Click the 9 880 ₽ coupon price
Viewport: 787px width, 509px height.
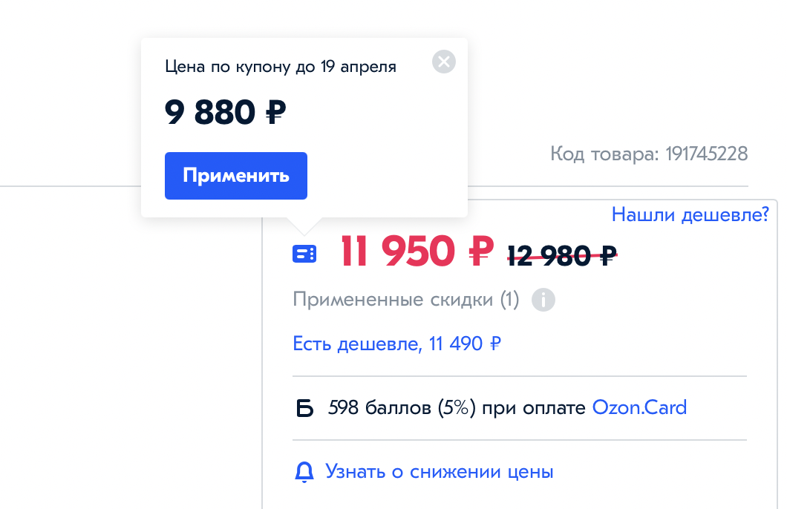225,112
